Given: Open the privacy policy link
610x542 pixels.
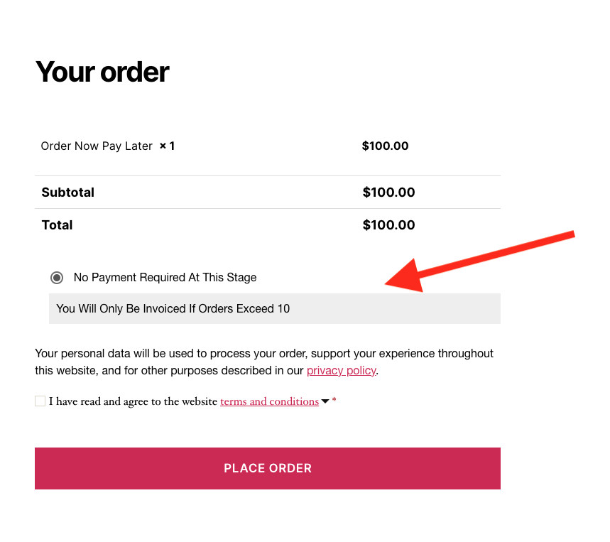Looking at the screenshot, I should click(x=341, y=371).
